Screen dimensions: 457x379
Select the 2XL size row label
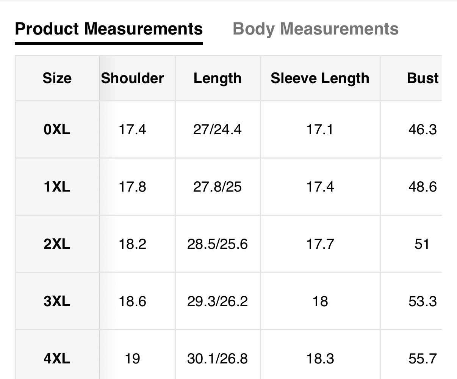click(x=57, y=244)
